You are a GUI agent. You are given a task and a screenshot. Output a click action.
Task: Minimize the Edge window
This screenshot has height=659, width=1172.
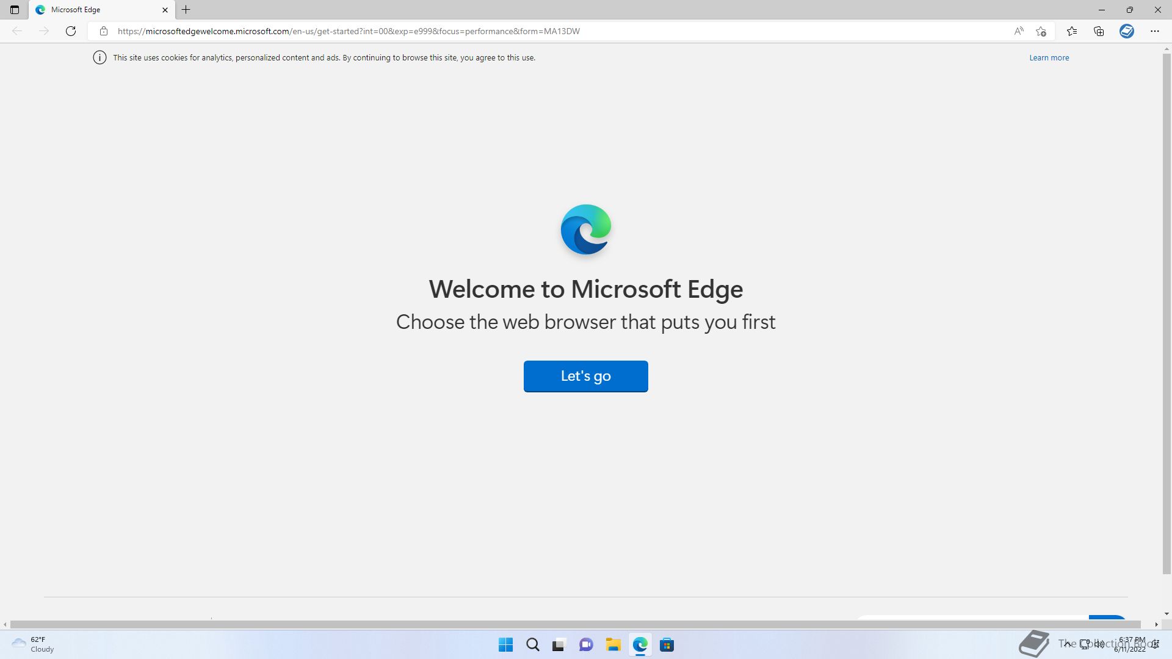click(1102, 10)
